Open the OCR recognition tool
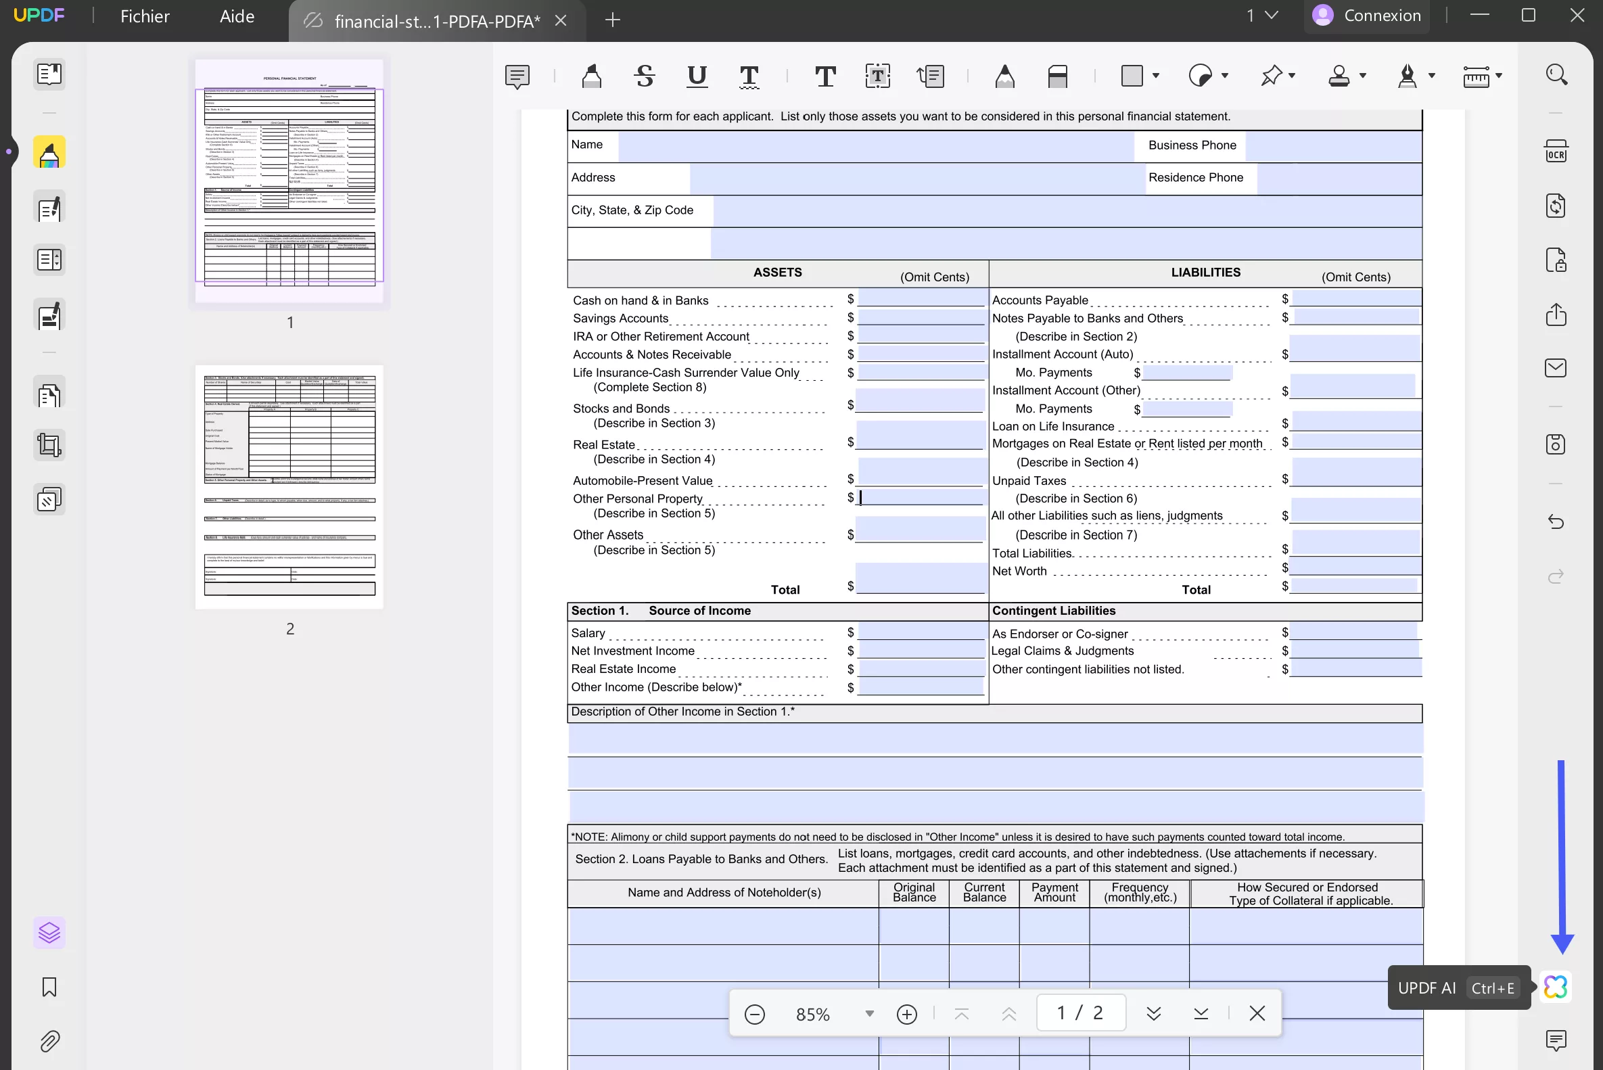This screenshot has width=1603, height=1070. click(1555, 151)
